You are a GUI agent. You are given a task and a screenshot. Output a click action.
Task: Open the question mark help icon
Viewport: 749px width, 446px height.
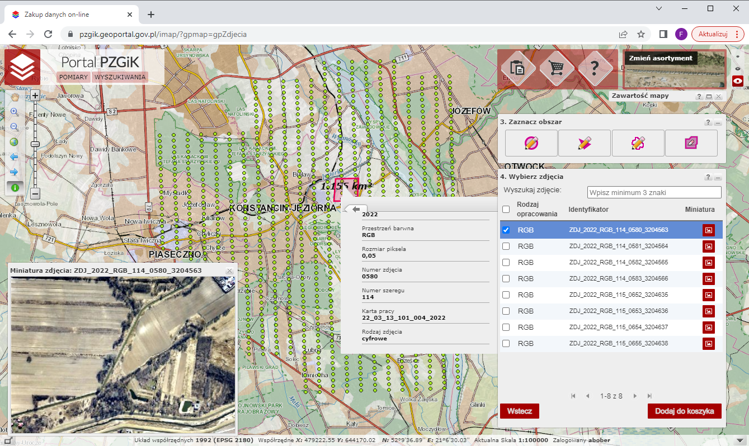click(x=595, y=68)
